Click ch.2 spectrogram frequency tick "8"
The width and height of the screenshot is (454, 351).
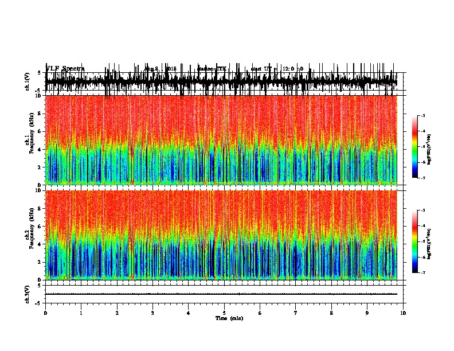(40, 209)
